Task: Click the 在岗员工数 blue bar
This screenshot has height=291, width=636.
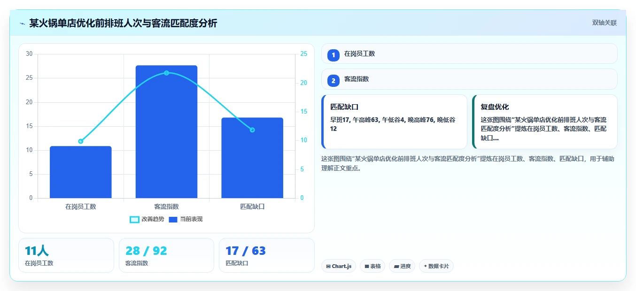Action: pos(81,172)
